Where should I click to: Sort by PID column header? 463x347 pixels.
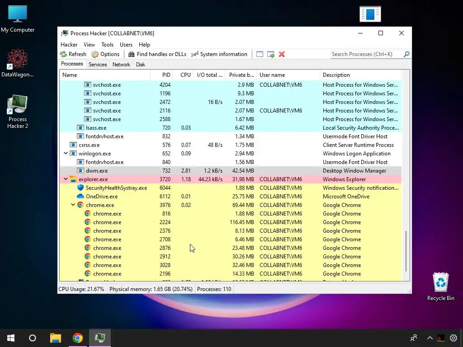162,75
